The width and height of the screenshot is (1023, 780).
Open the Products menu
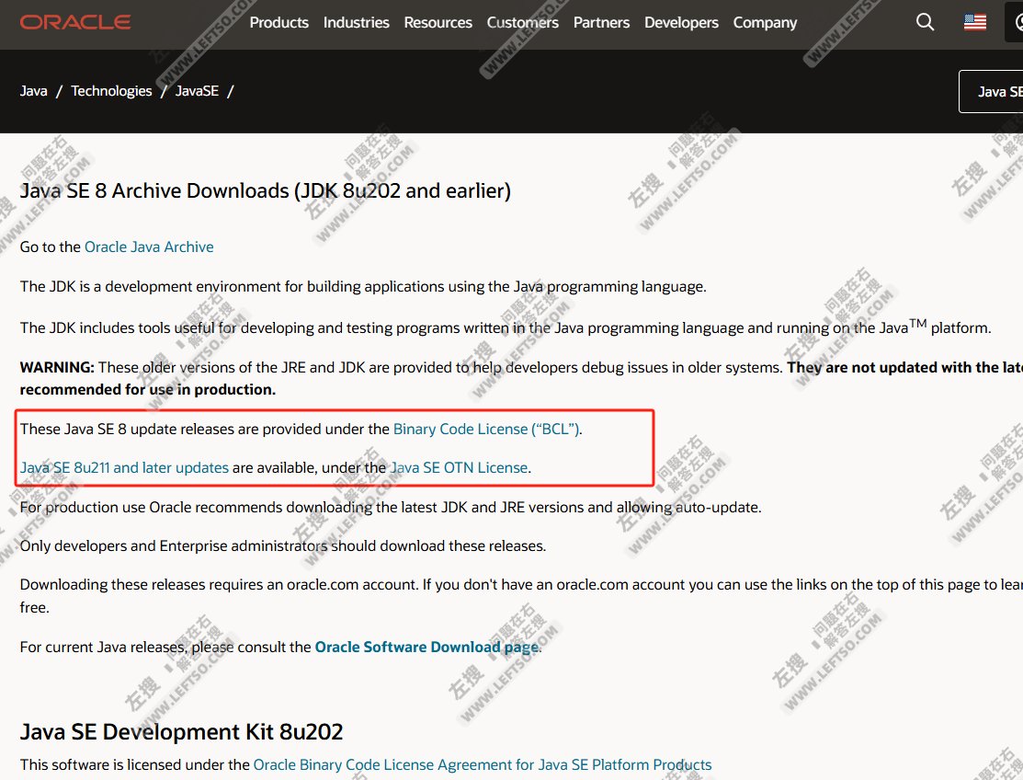click(x=278, y=22)
